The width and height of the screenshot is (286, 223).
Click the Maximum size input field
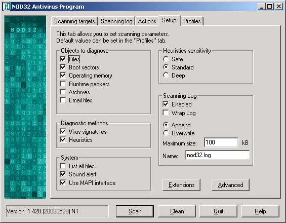click(x=221, y=142)
